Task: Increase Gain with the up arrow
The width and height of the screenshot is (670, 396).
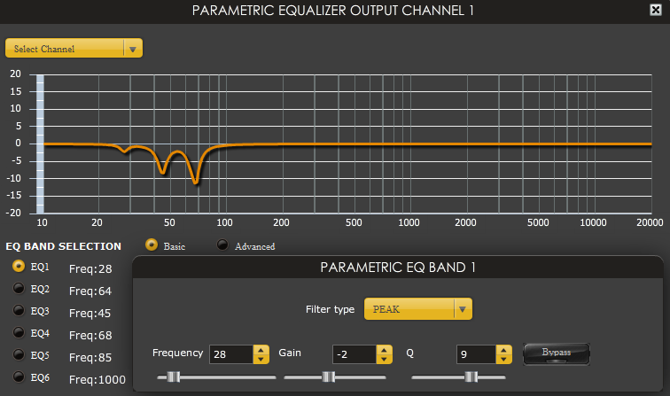Action: click(x=384, y=350)
